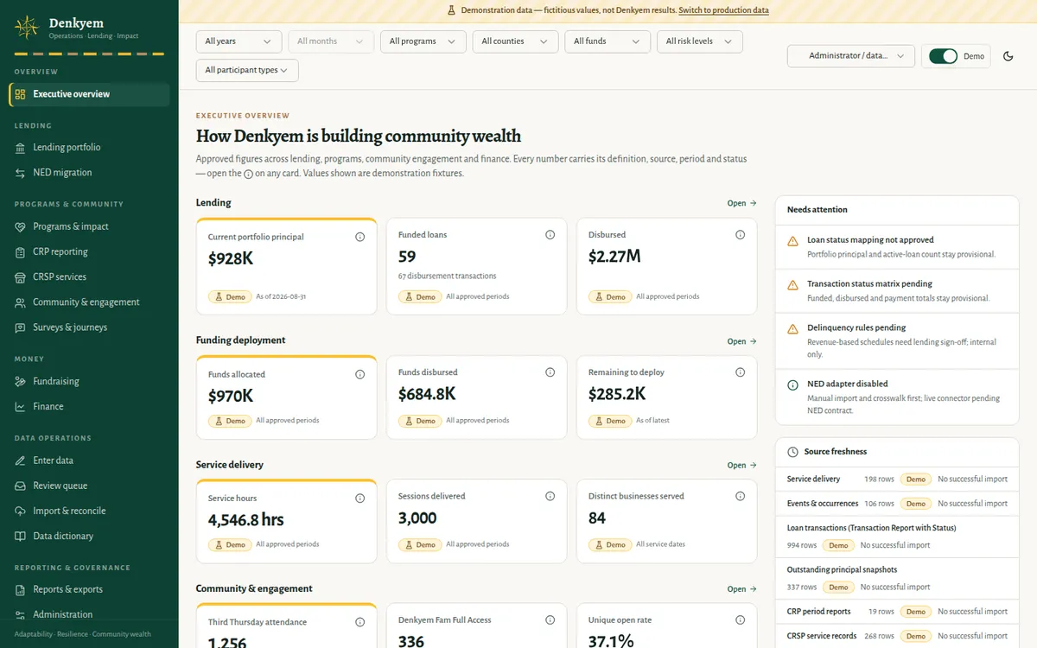Click warning icon for Delinquency rules pending
This screenshot has height=648, width=1037.
tap(792, 328)
